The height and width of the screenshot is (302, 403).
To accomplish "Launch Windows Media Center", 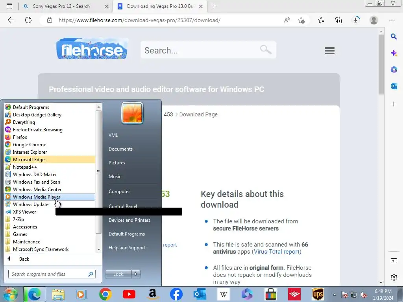I will pos(50,189).
